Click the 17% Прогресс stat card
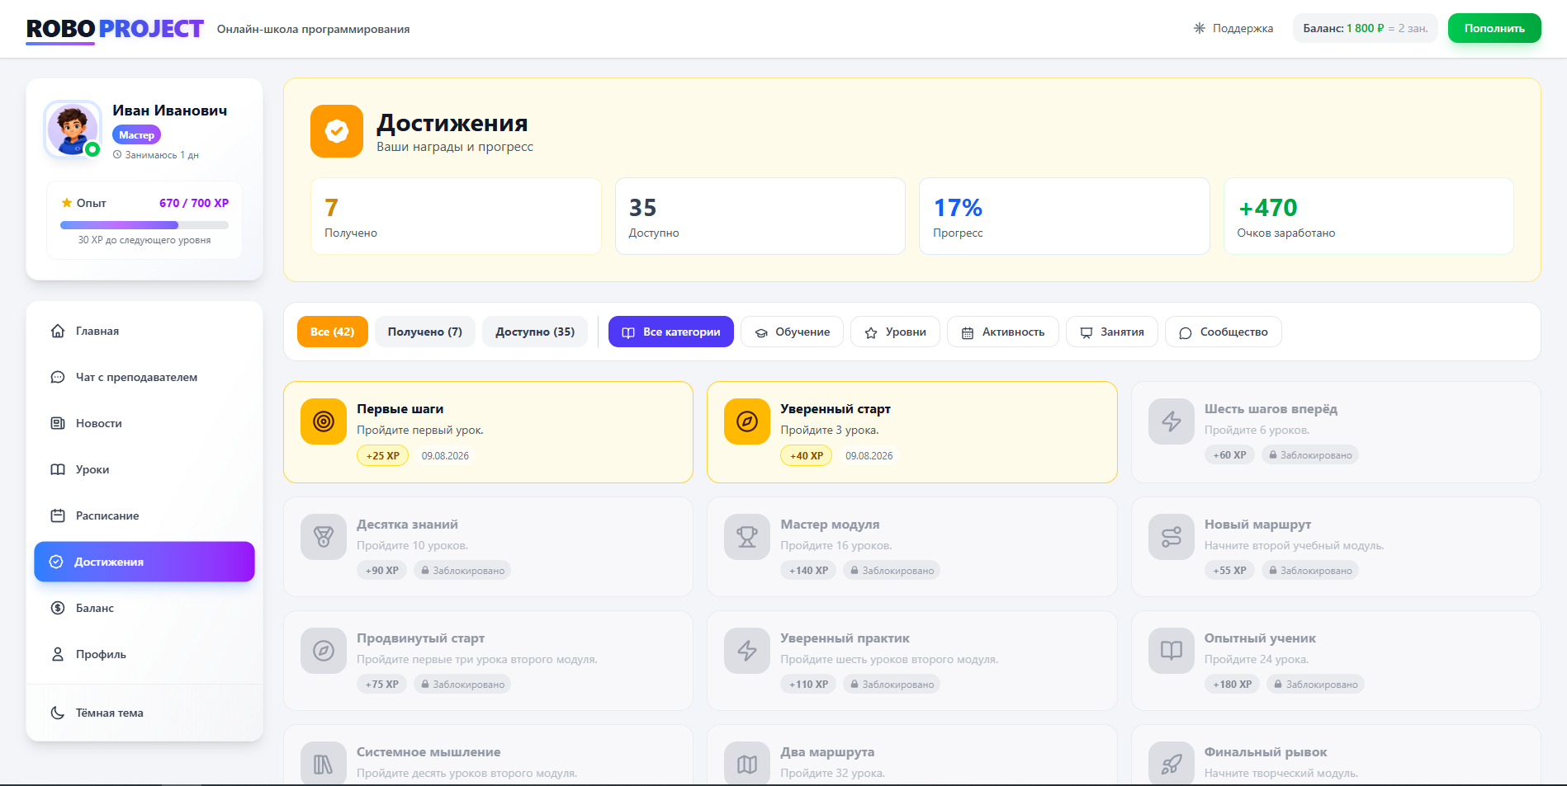 tap(1064, 216)
